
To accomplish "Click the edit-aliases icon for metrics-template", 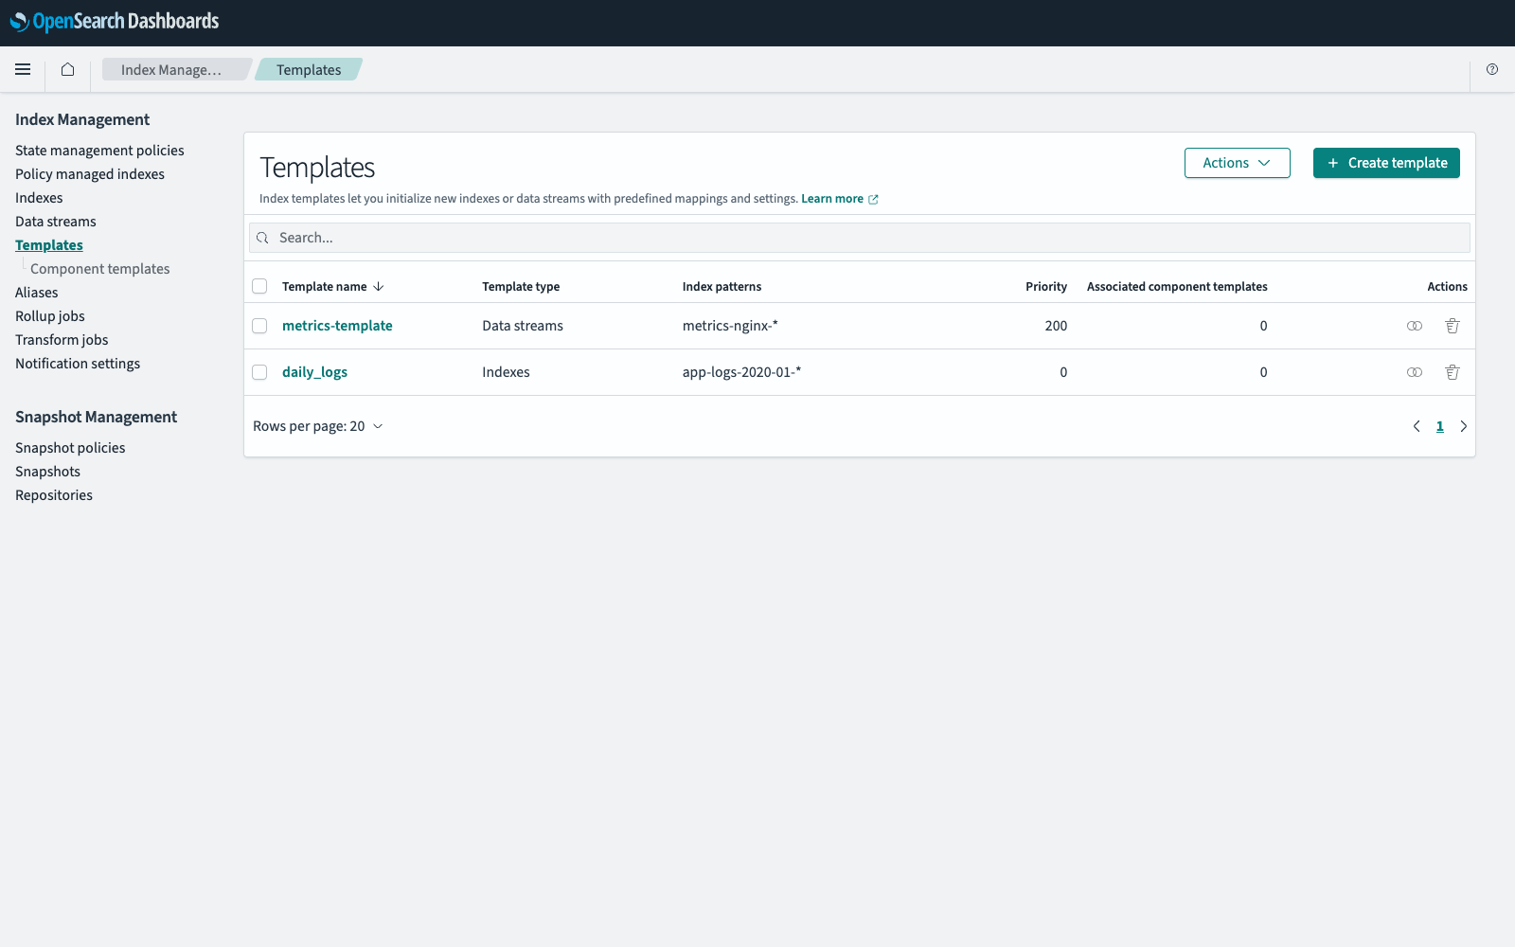I will coord(1415,326).
